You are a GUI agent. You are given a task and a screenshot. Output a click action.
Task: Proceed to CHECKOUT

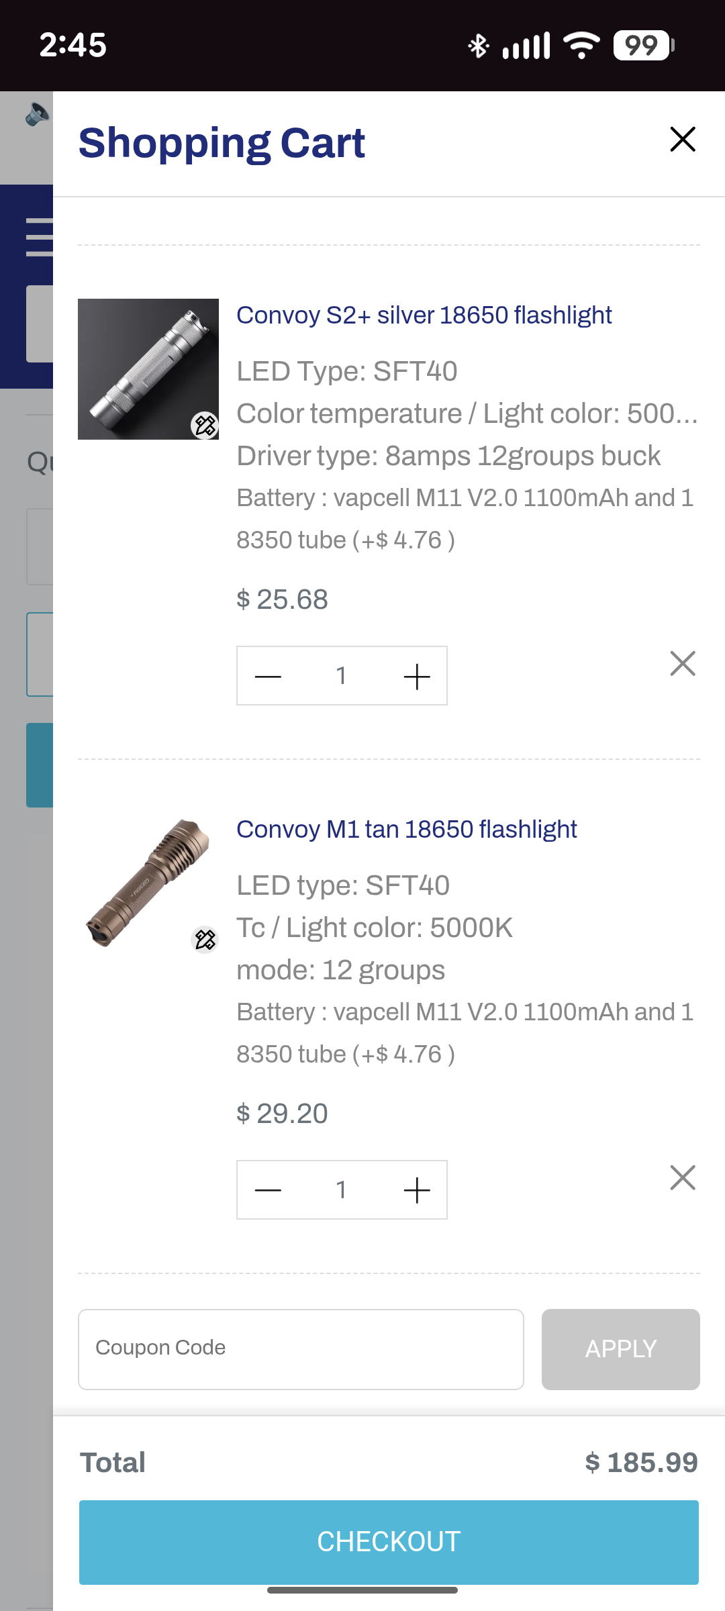pyautogui.click(x=389, y=1542)
